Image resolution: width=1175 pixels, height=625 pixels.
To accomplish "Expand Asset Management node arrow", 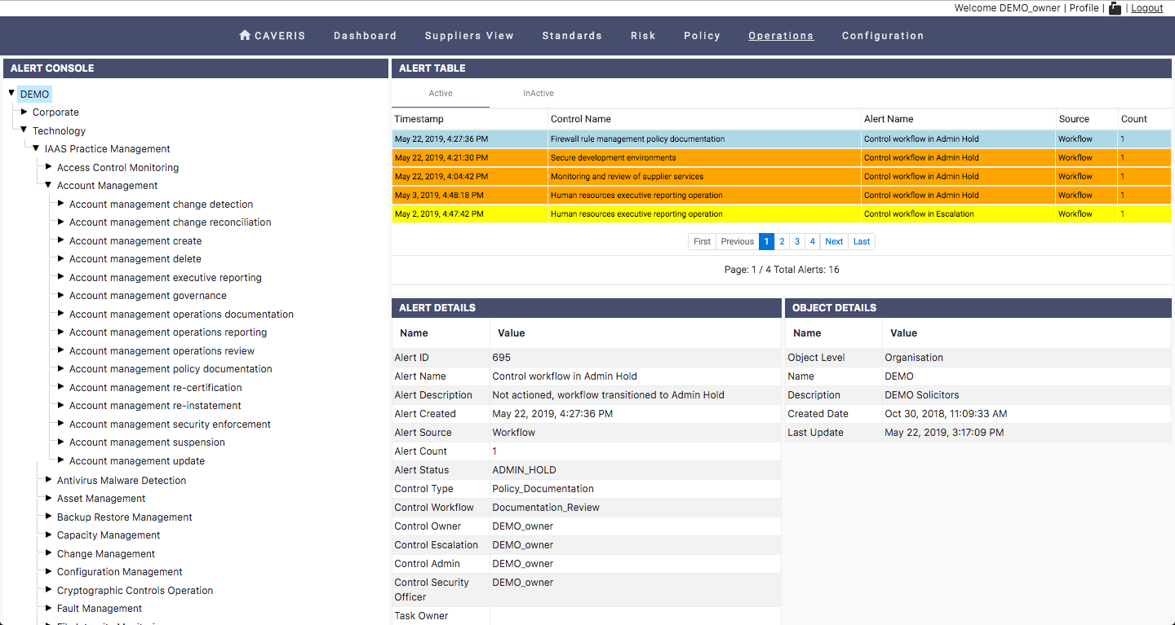I will 48,498.
